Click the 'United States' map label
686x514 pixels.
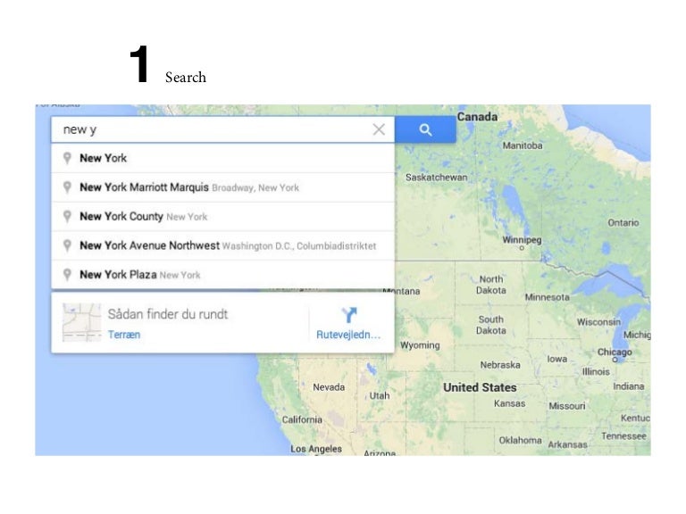pos(480,387)
